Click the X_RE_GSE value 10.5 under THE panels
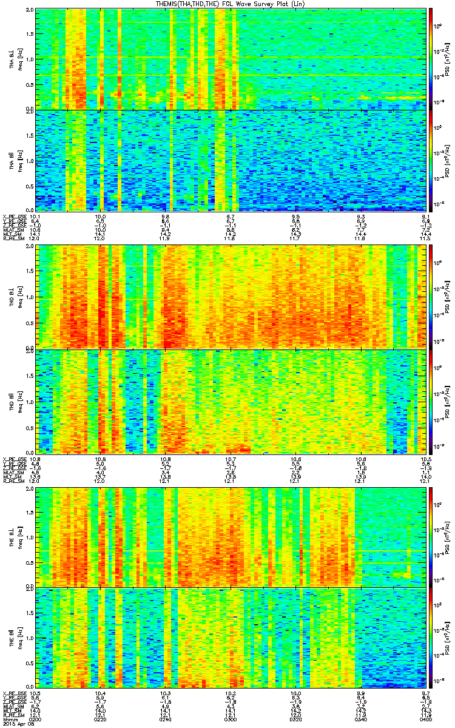The image size is (455, 728). 35,693
